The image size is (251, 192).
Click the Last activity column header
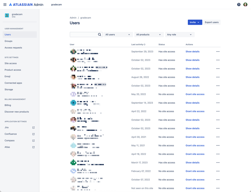tap(137, 45)
